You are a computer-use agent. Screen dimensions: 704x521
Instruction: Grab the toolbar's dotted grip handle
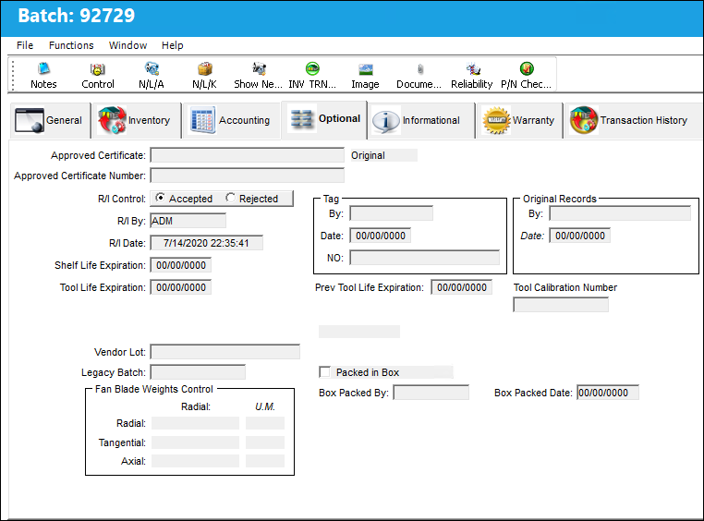pyautogui.click(x=13, y=76)
